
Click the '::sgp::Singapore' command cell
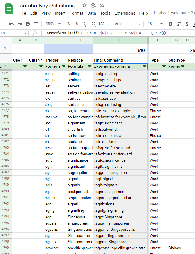coord(120,217)
